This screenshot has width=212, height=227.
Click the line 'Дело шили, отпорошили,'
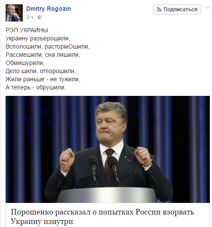coord(41,71)
